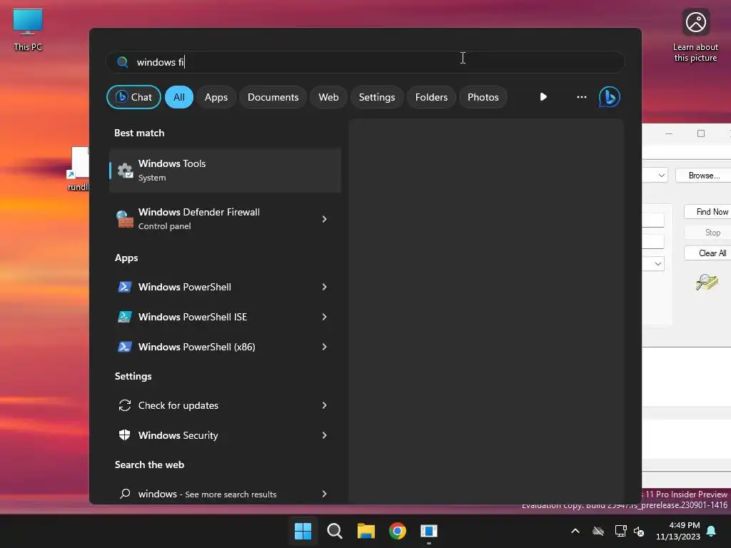Open notifications bell icon

(x=712, y=531)
